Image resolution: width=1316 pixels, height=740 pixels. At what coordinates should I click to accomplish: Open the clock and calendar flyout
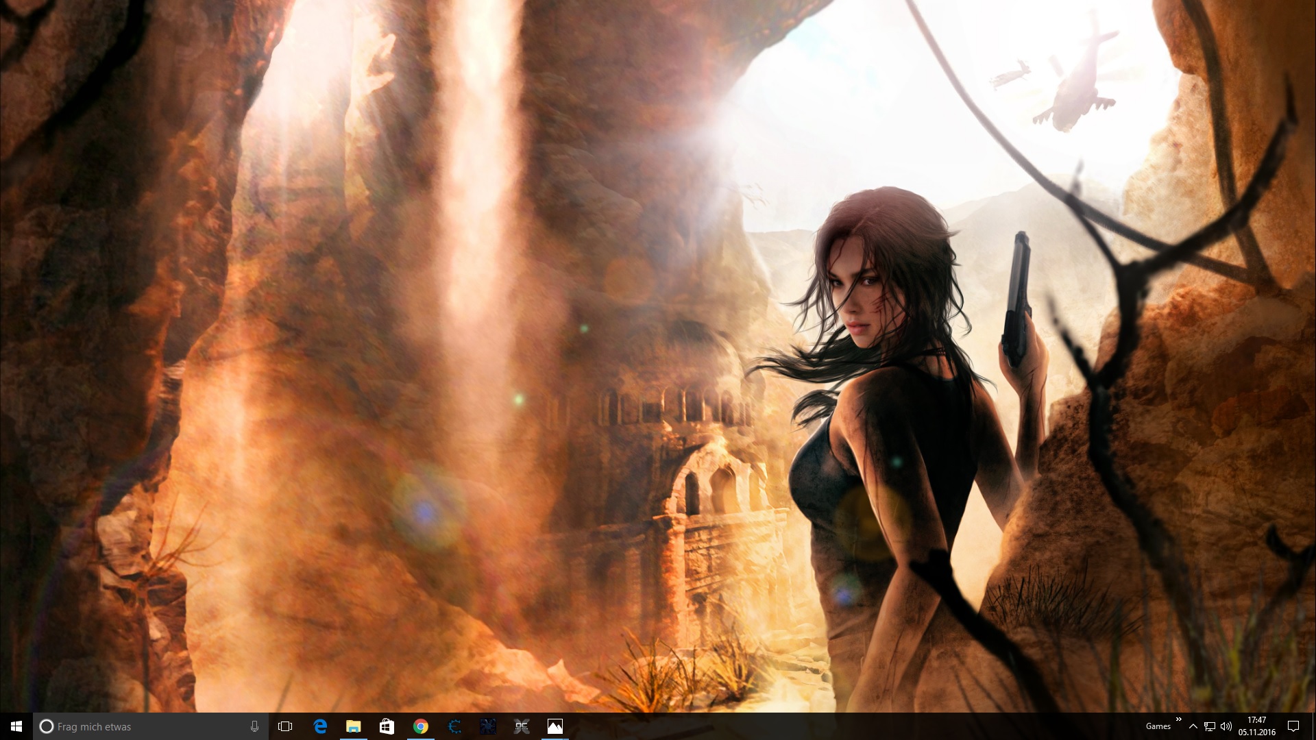[1256, 726]
